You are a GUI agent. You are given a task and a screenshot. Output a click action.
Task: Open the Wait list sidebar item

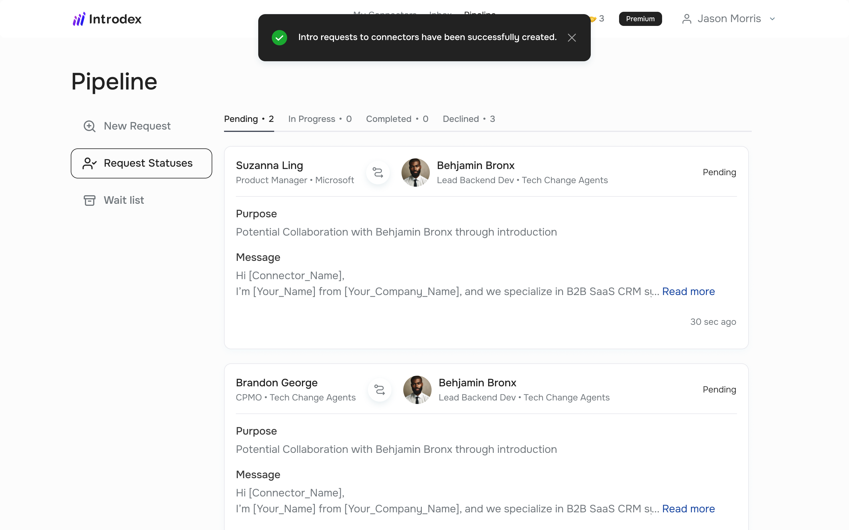tap(124, 200)
